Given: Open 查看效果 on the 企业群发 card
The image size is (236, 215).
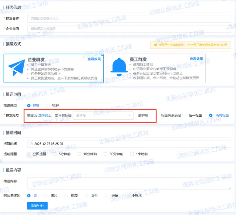Looking at the screenshot, I should click(94, 59).
